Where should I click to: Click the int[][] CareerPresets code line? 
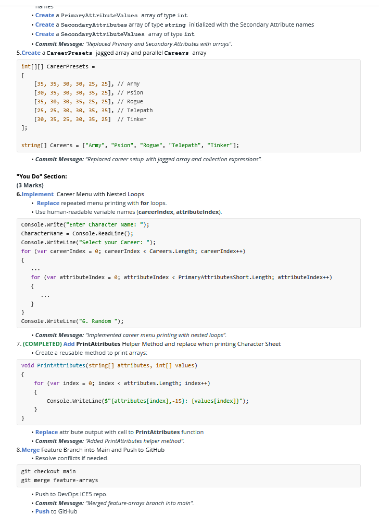(x=58, y=66)
